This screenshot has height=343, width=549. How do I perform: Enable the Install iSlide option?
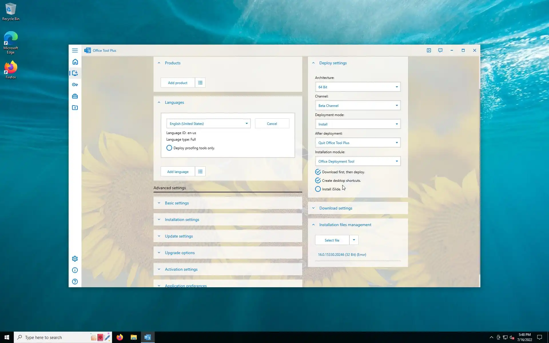[318, 189]
